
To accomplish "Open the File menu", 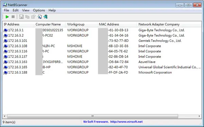I will (6, 10).
